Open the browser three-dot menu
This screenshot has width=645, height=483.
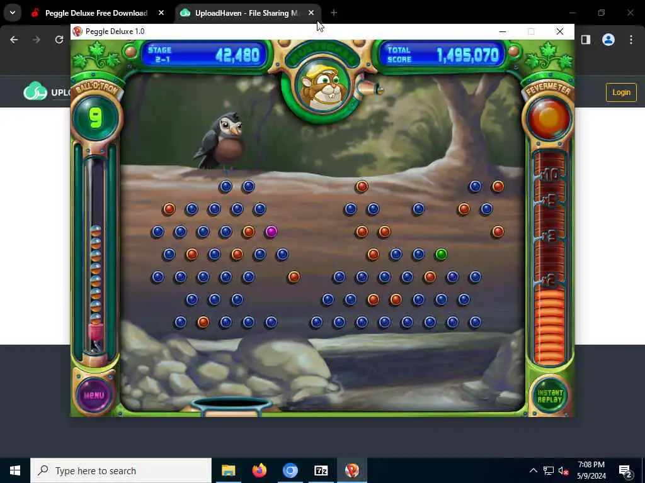tap(631, 40)
